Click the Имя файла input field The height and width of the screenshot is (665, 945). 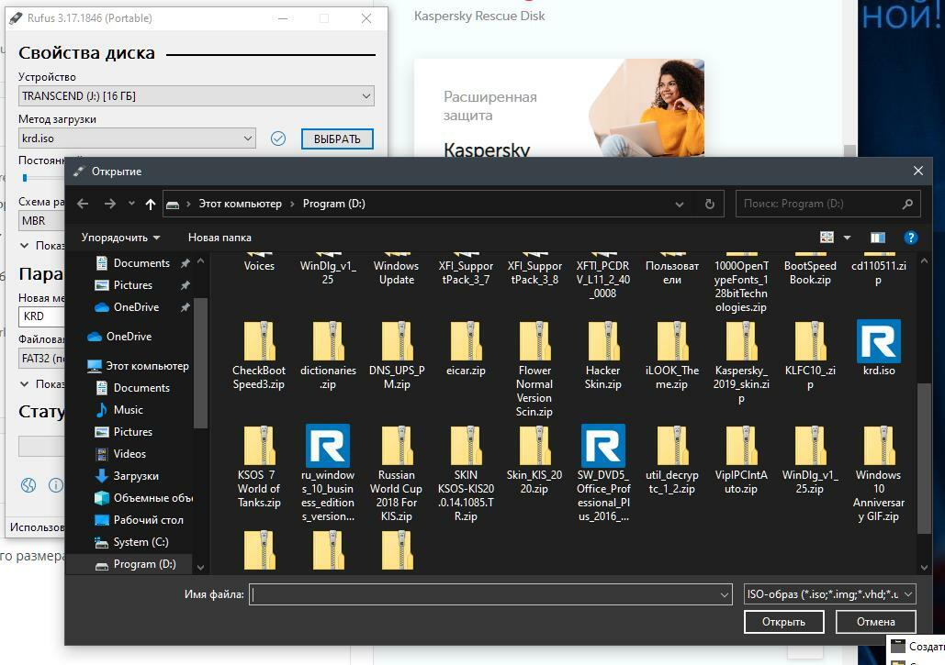pyautogui.click(x=487, y=594)
